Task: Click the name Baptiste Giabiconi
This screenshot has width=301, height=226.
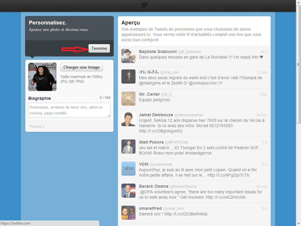Action: click(158, 52)
